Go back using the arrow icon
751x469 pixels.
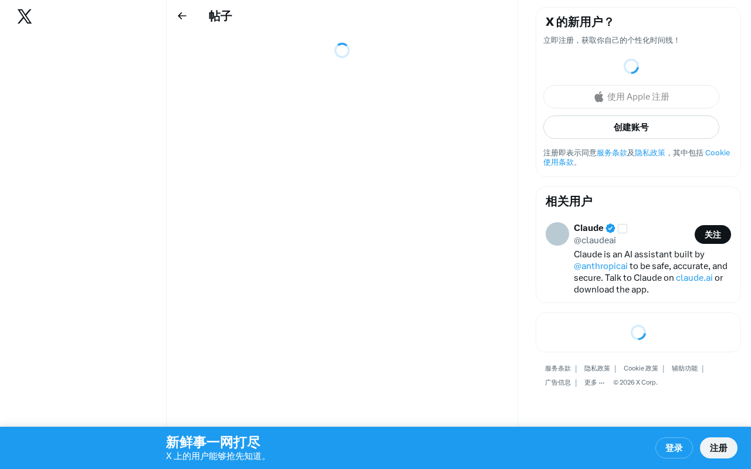(182, 16)
